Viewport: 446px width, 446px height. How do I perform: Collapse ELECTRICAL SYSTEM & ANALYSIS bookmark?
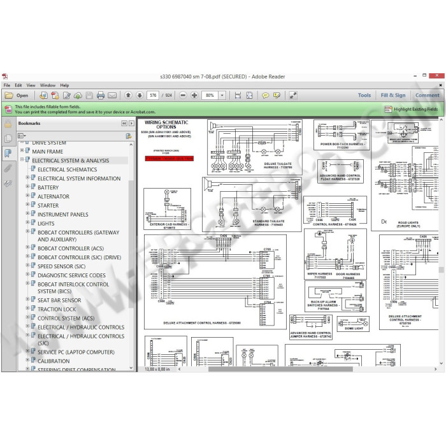pos(22,159)
